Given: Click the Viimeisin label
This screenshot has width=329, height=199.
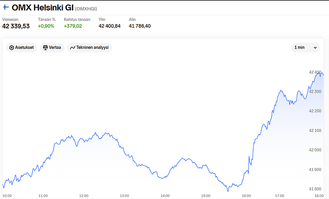Looking at the screenshot, I should [x=10, y=19].
